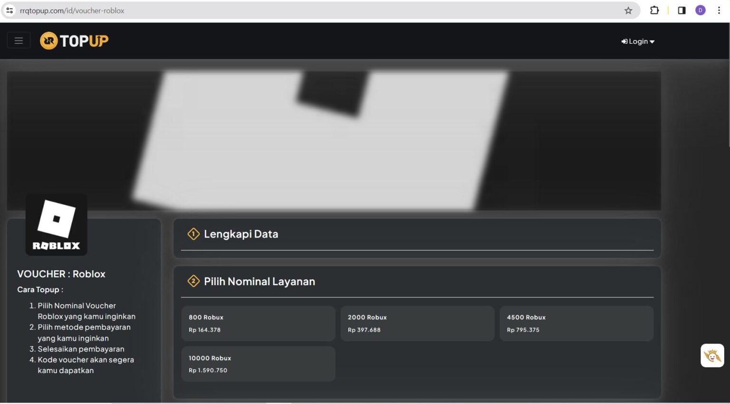Open the hamburger navigation menu
Viewport: 730px width, 404px height.
19,40
